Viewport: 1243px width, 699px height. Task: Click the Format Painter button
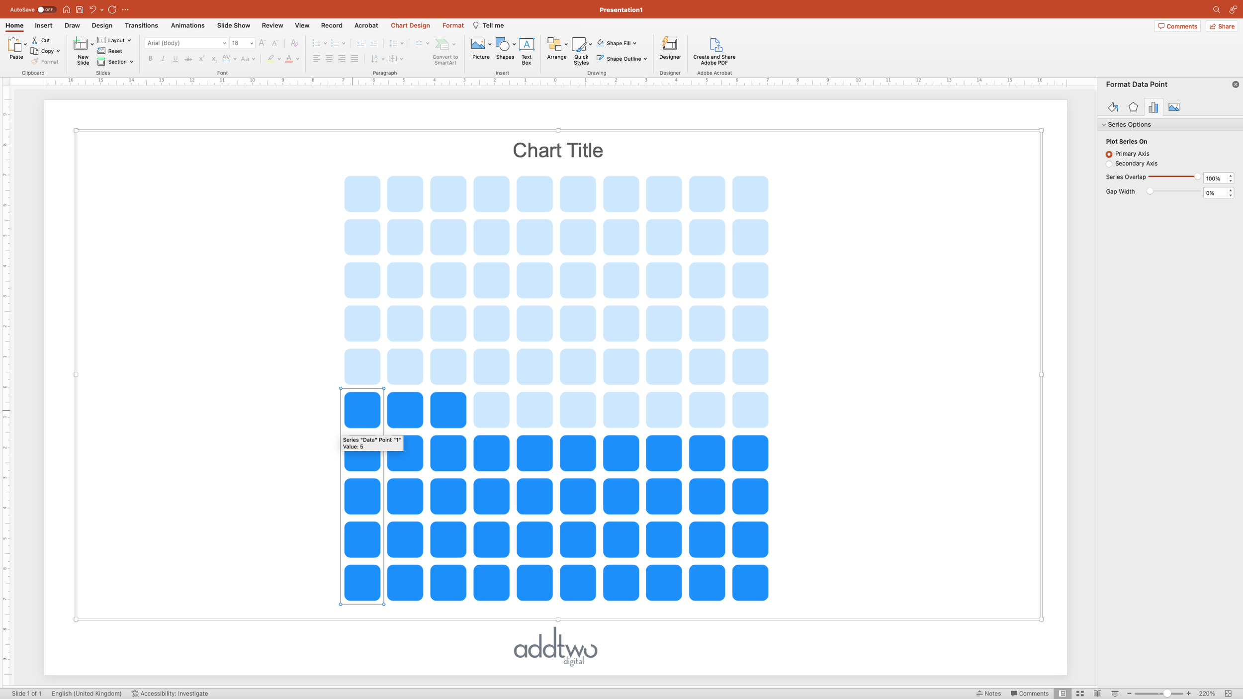(x=45, y=62)
